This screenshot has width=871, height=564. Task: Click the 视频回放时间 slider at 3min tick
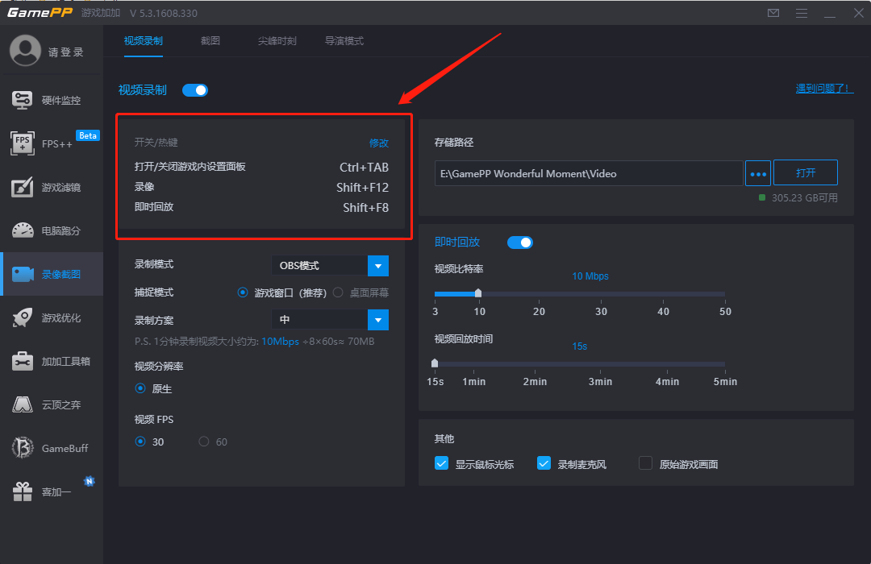point(601,364)
